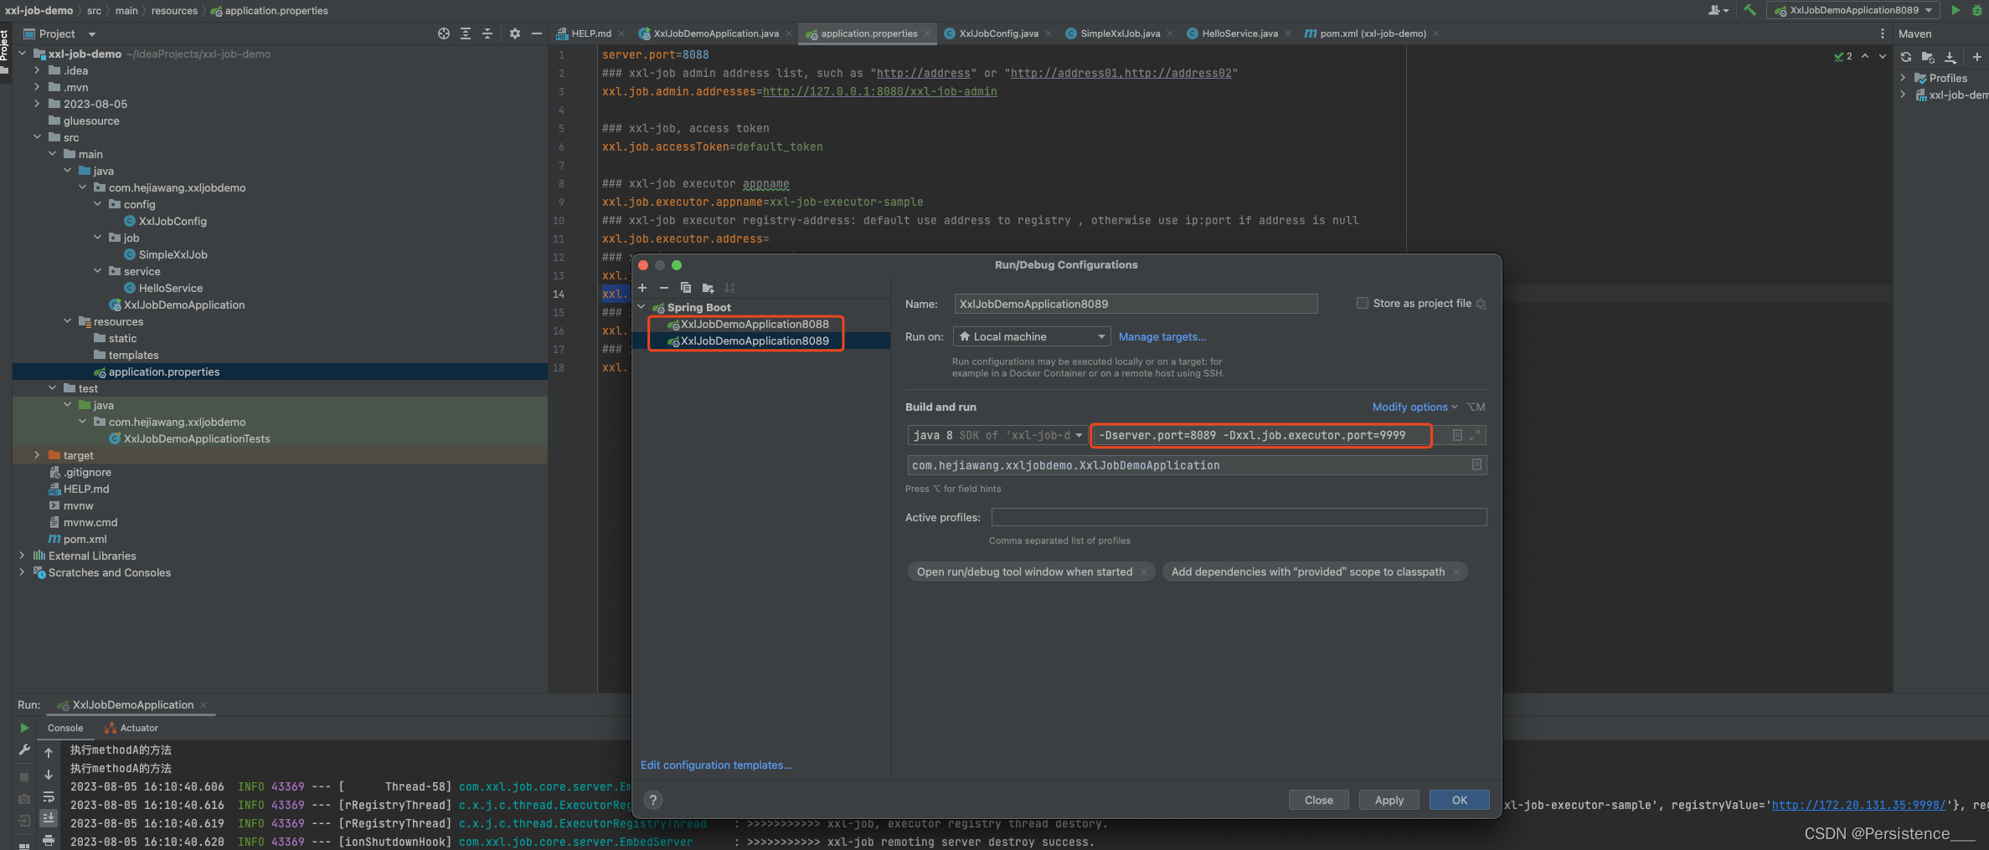Click Maven generate sources and update folders icon
This screenshot has height=850, width=1989.
coord(1928,57)
